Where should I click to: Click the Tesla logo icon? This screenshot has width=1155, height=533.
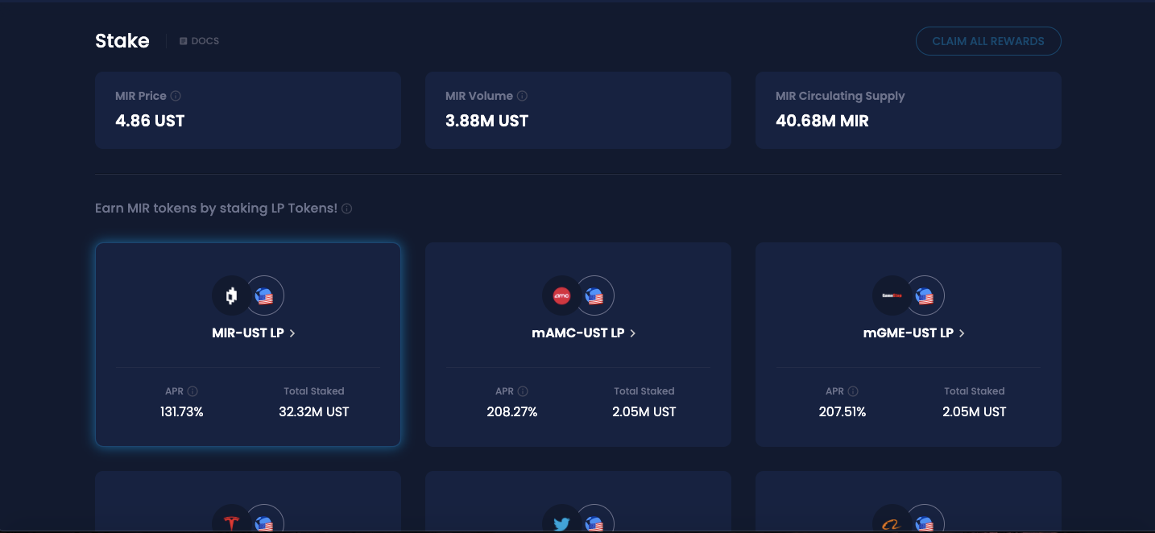[231, 522]
